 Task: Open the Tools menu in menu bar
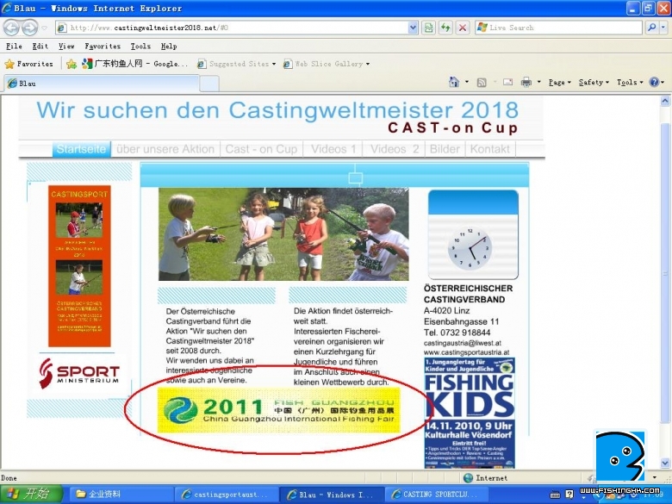tap(140, 47)
